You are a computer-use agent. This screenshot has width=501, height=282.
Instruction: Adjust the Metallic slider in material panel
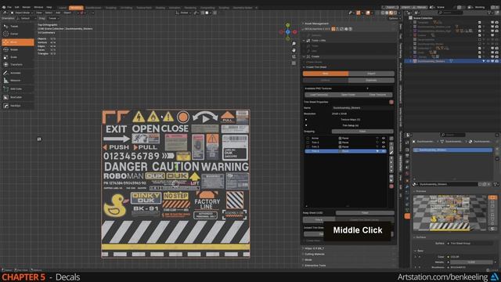click(x=471, y=262)
